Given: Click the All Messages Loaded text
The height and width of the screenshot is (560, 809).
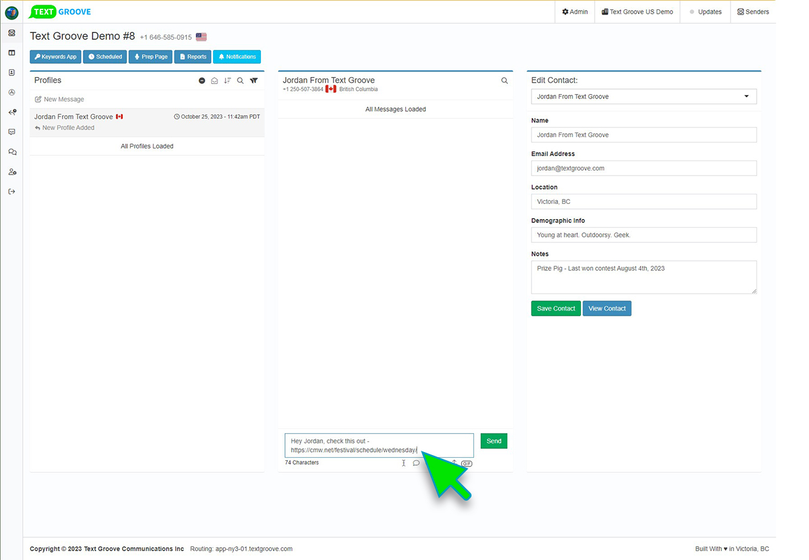Looking at the screenshot, I should coord(396,109).
